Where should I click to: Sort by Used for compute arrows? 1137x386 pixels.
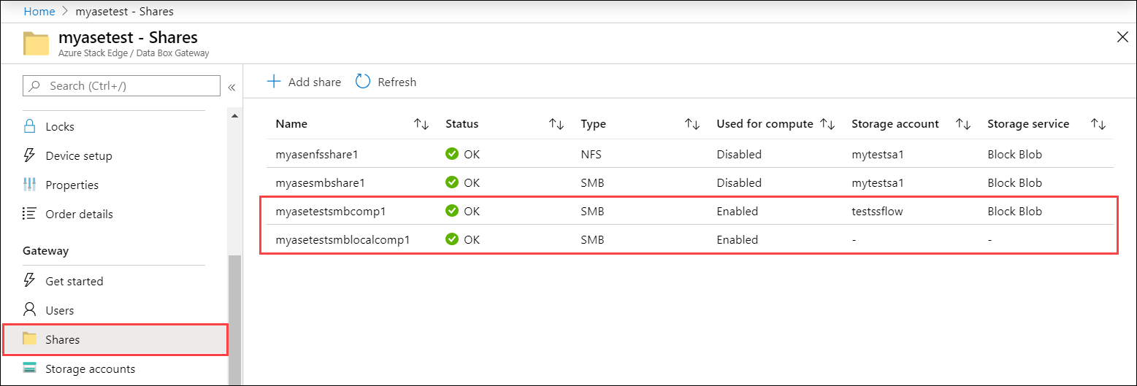coord(827,124)
